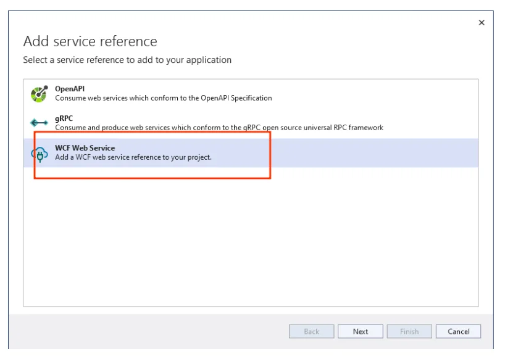
Task: Click the Add service reference title
Action: [90, 41]
